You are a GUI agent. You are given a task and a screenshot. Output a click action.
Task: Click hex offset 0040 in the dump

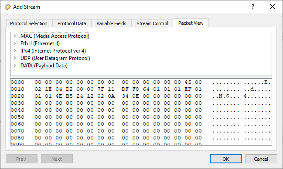[x=17, y=110]
